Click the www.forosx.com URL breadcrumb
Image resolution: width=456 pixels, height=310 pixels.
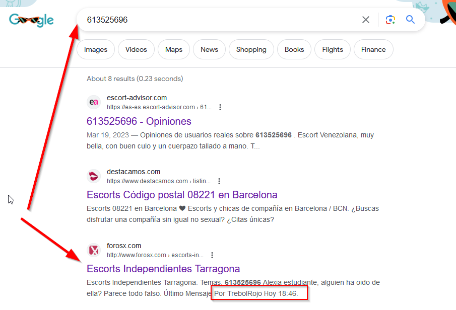point(155,255)
